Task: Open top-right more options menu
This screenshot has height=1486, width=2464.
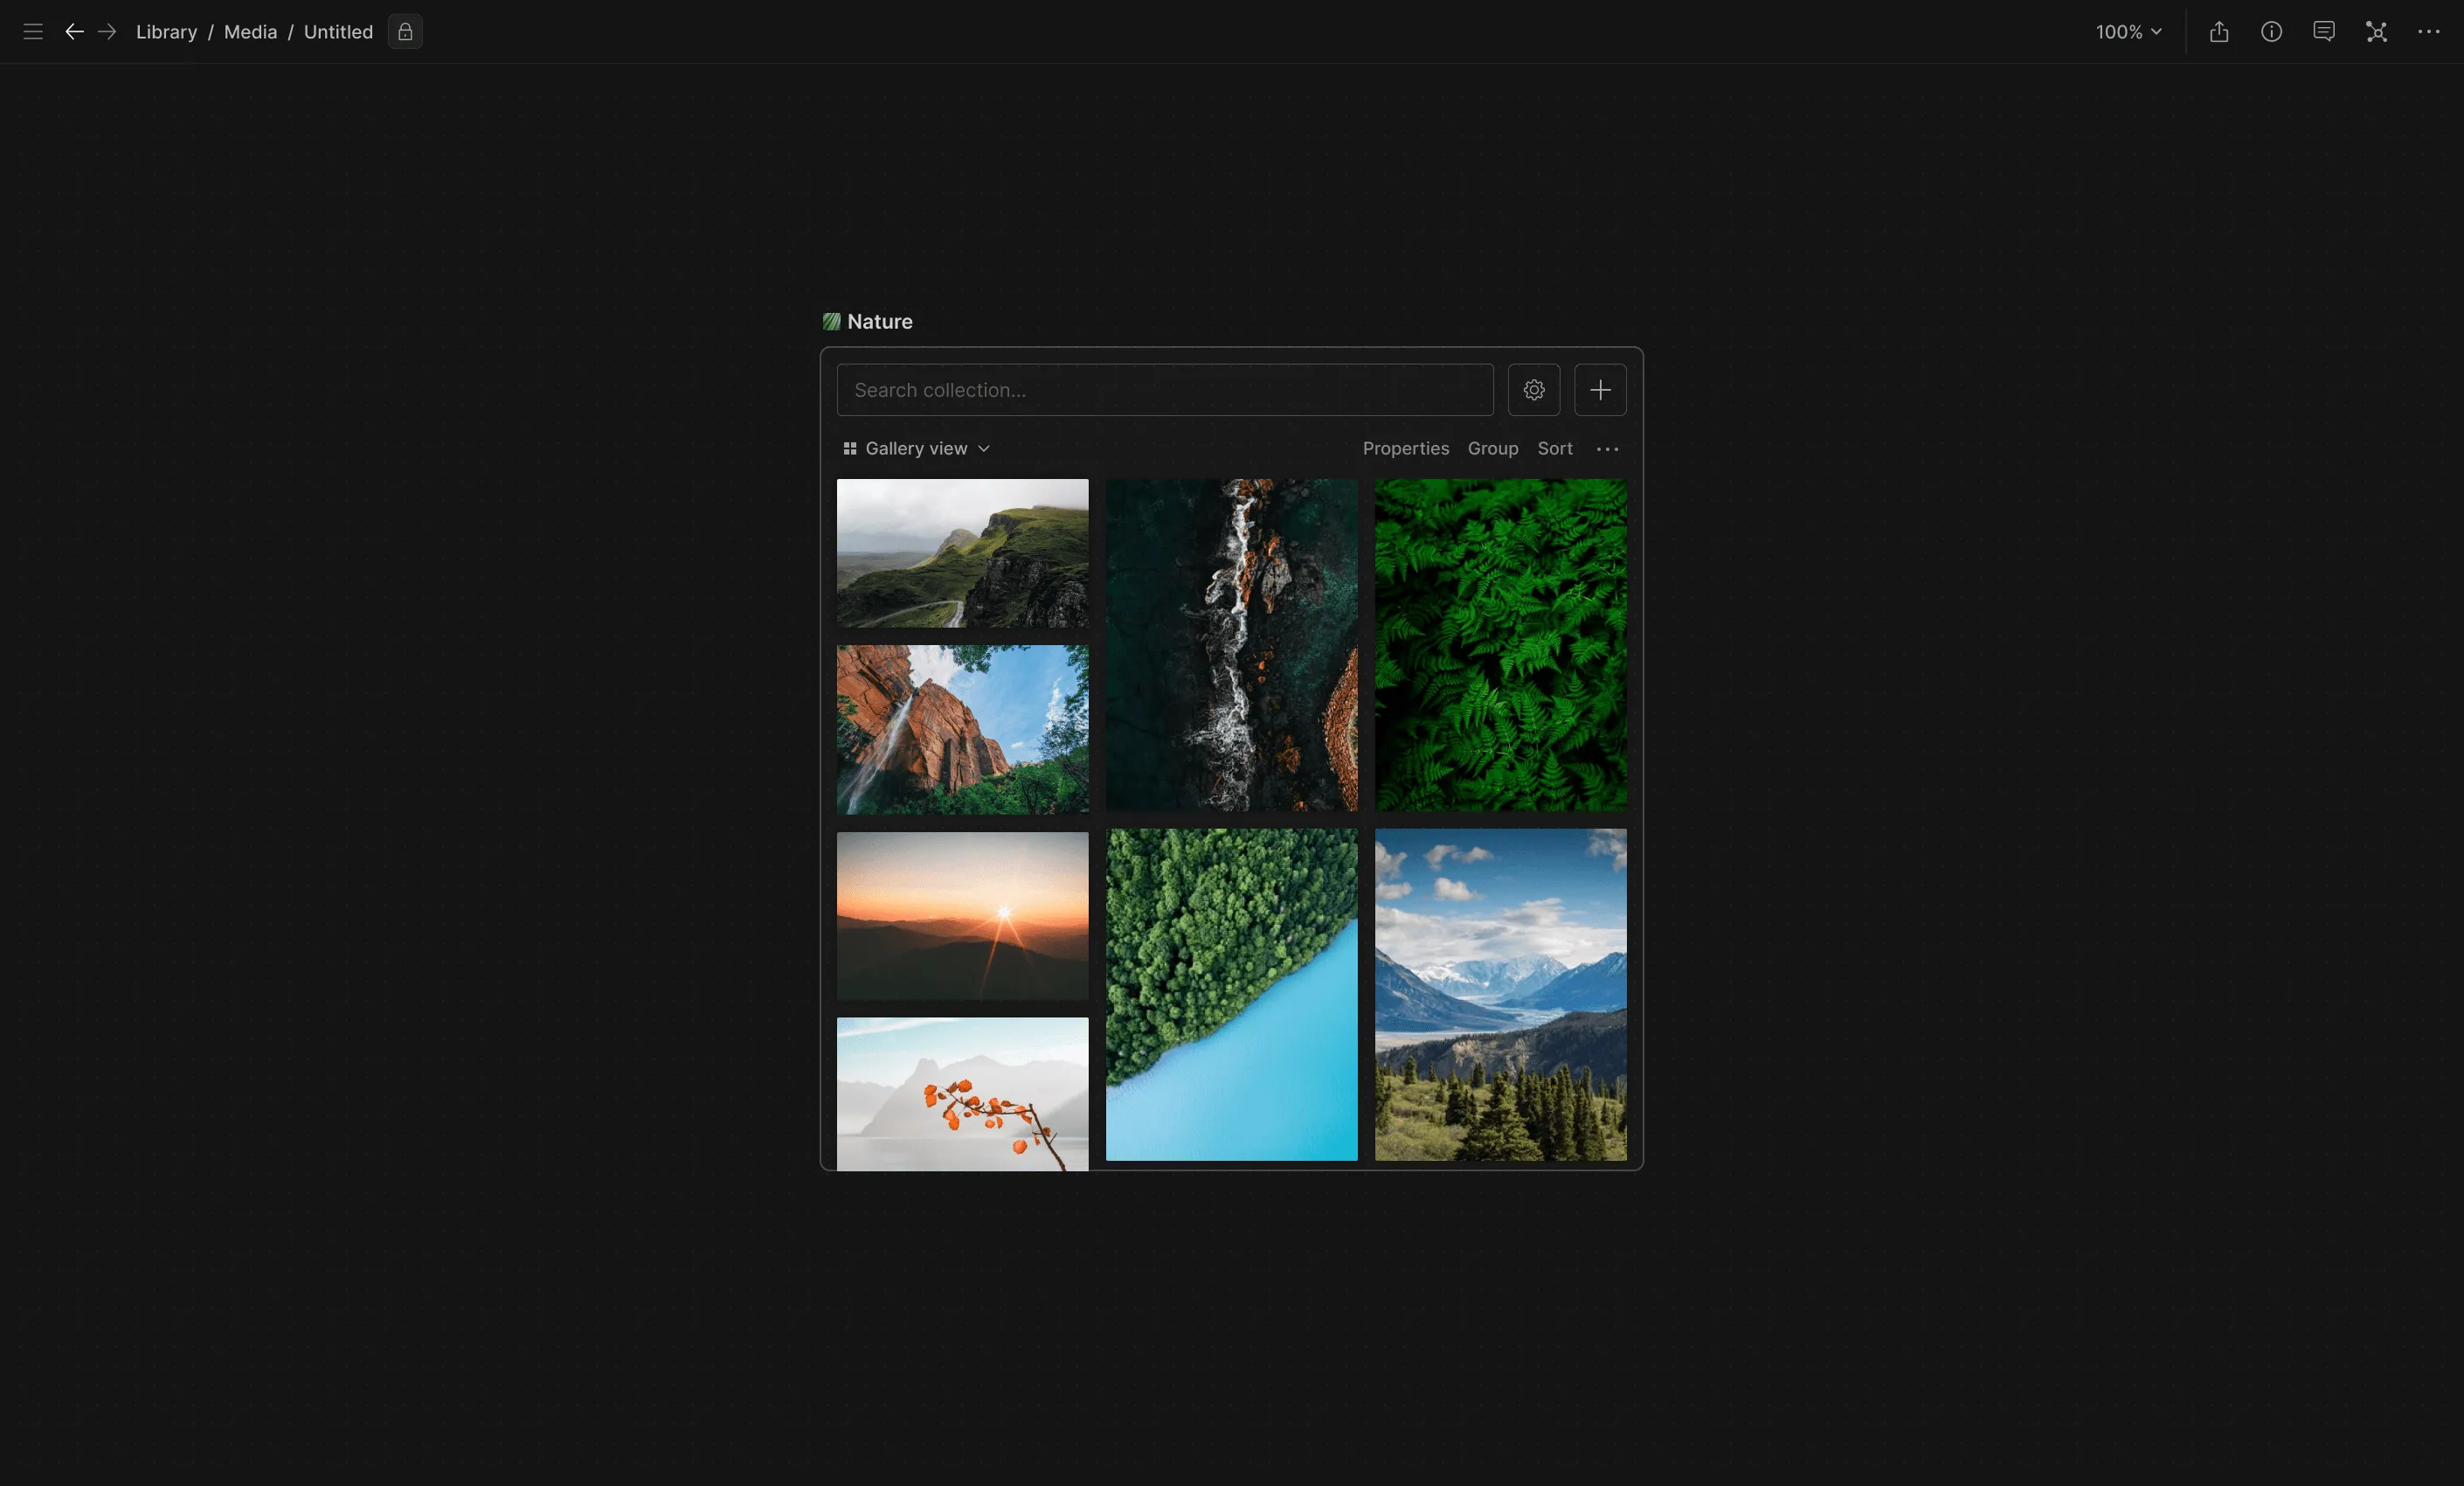Action: (2429, 32)
